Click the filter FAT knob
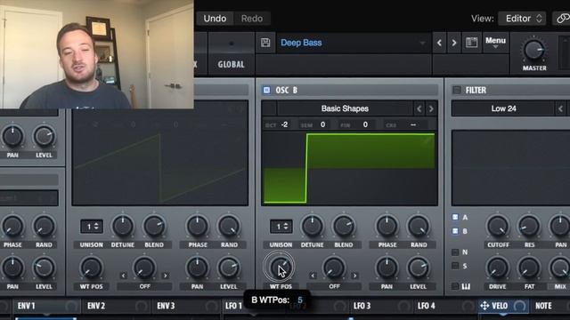 [x=529, y=268]
